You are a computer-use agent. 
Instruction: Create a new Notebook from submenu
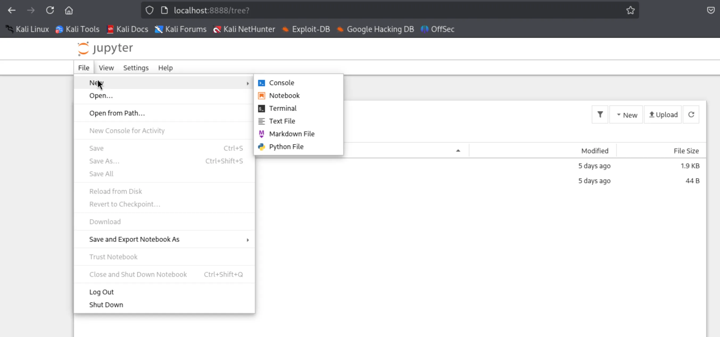284,96
